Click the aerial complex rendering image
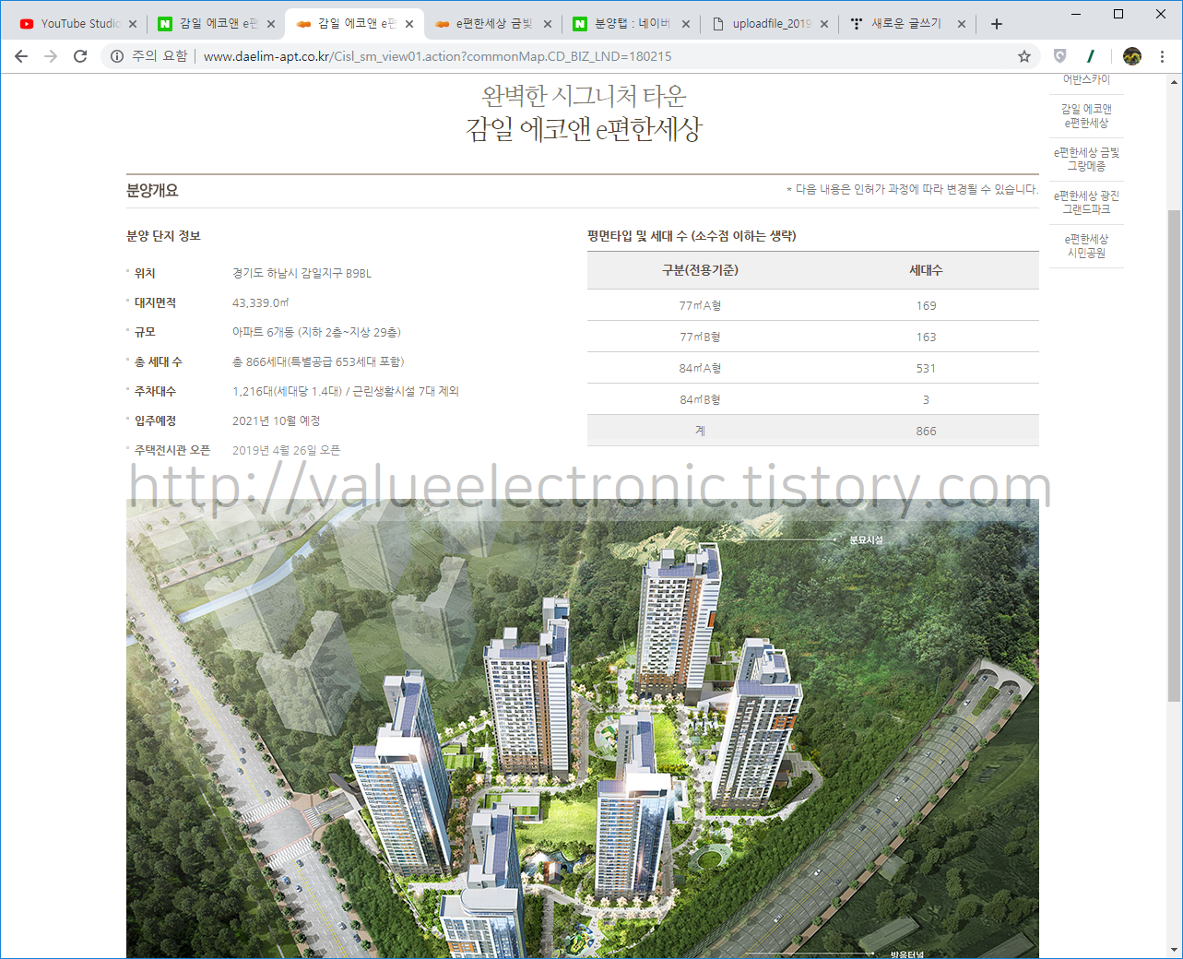 tap(583, 728)
